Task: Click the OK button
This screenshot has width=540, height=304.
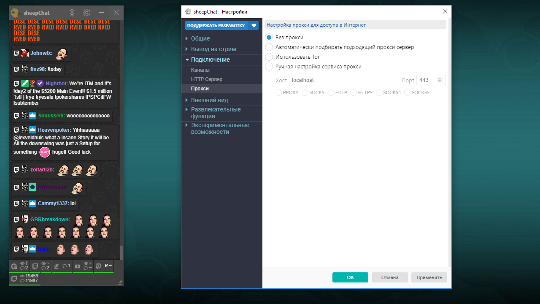Action: pyautogui.click(x=350, y=277)
